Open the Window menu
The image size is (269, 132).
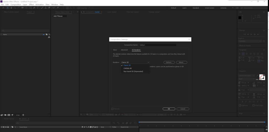coord(55,5)
